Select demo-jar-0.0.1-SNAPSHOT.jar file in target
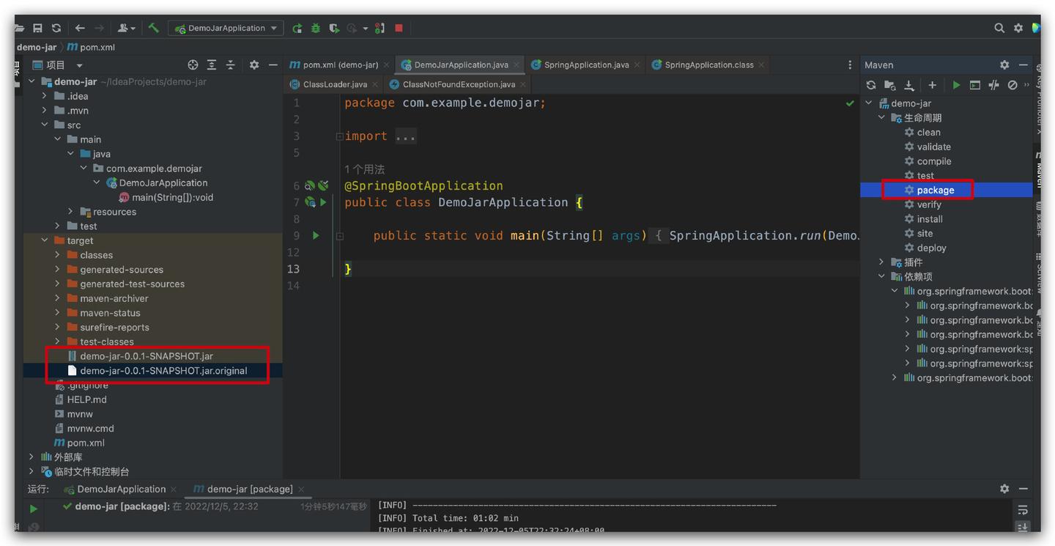 point(146,356)
